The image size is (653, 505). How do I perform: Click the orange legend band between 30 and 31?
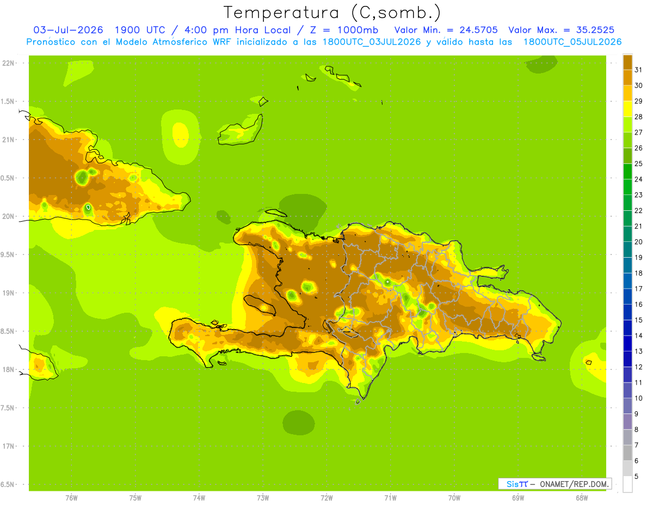click(627, 77)
